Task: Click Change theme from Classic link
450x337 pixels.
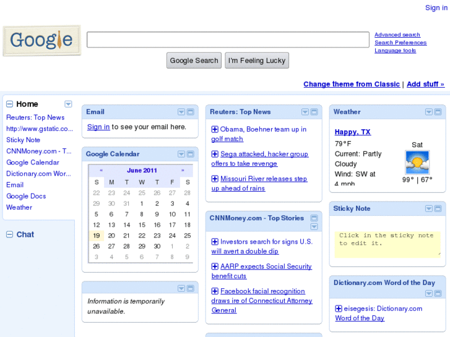Action: click(x=352, y=84)
